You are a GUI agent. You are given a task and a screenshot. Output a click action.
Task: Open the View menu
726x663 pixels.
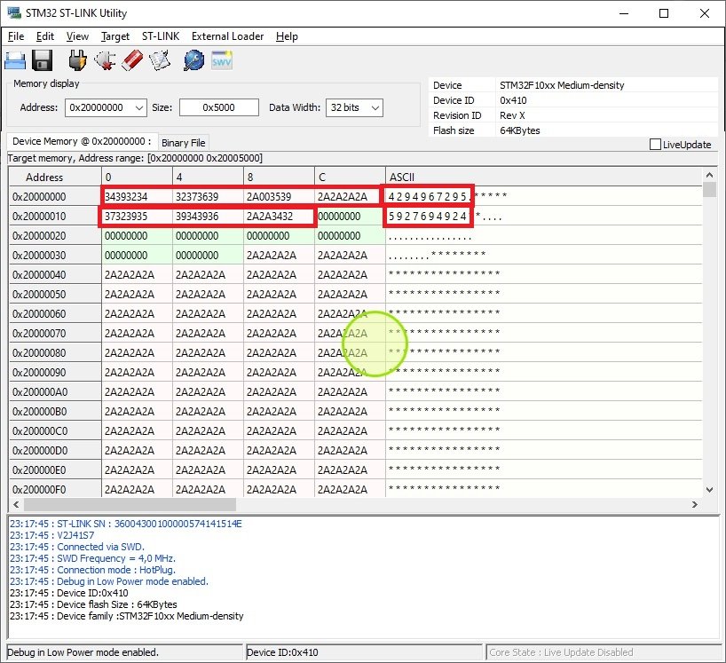tap(77, 36)
